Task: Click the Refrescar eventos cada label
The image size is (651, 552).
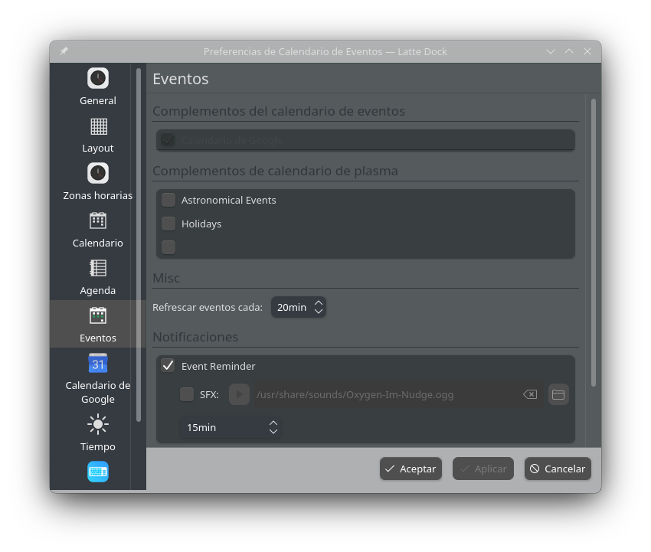Action: [208, 307]
